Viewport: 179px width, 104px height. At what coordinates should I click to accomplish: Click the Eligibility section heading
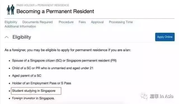tap(22, 37)
